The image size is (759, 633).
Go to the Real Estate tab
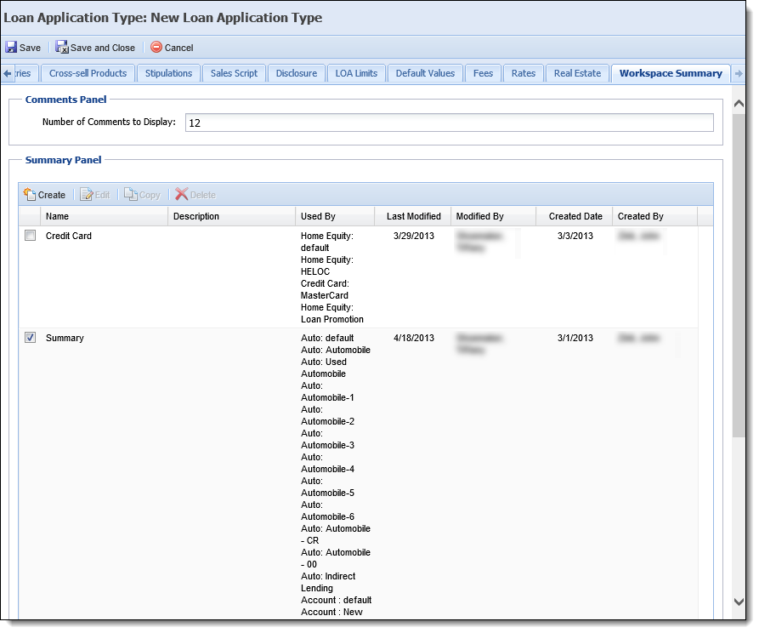click(577, 73)
